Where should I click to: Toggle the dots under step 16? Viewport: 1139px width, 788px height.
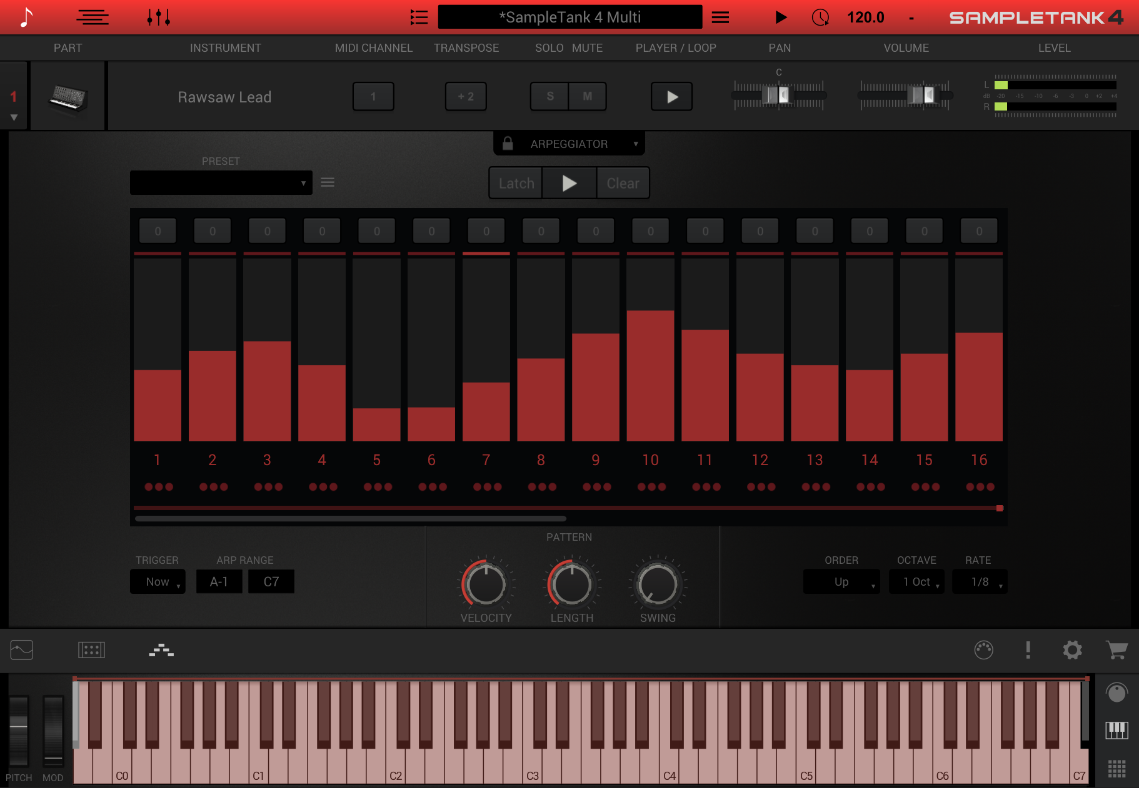pos(980,486)
